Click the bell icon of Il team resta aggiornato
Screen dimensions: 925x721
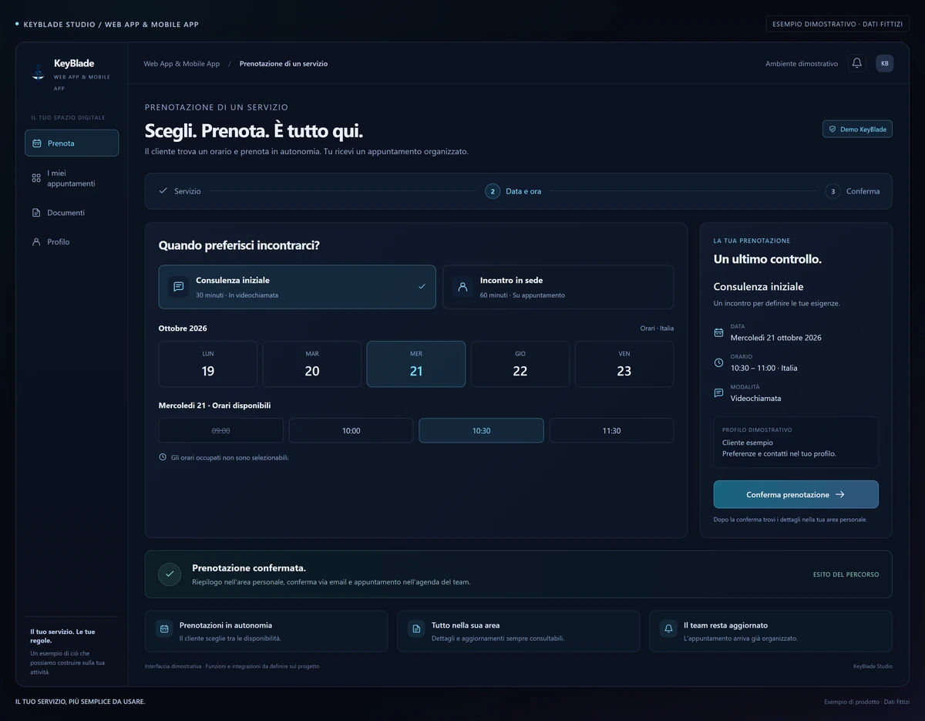click(x=668, y=629)
